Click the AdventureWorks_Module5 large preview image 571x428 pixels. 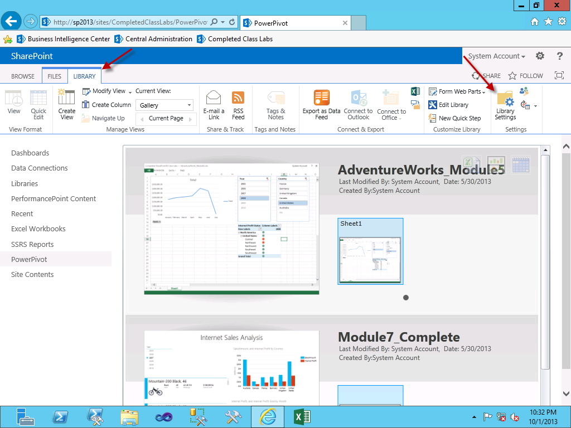231,228
